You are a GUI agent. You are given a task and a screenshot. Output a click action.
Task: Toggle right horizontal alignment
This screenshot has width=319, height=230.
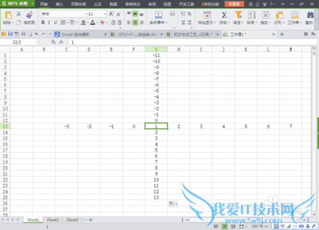coord(142,22)
